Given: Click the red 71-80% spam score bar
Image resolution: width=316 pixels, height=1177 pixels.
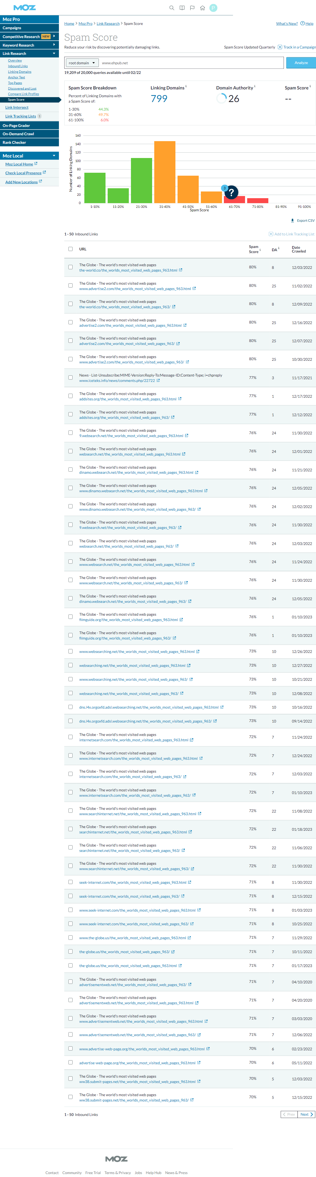Looking at the screenshot, I should click(x=258, y=201).
